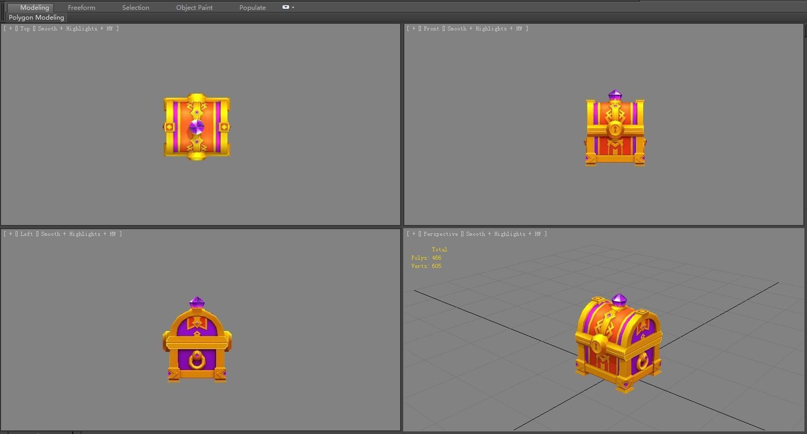Open the small arrow beside the ribbon toggle
Screen dimensions: 807x434
pos(293,7)
